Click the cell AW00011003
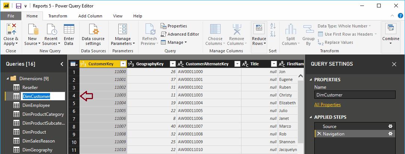405x154 pixels. coord(209,95)
